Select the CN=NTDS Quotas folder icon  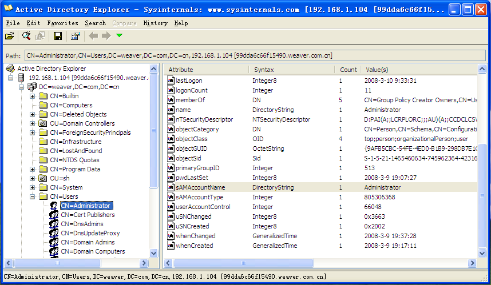coord(43,160)
